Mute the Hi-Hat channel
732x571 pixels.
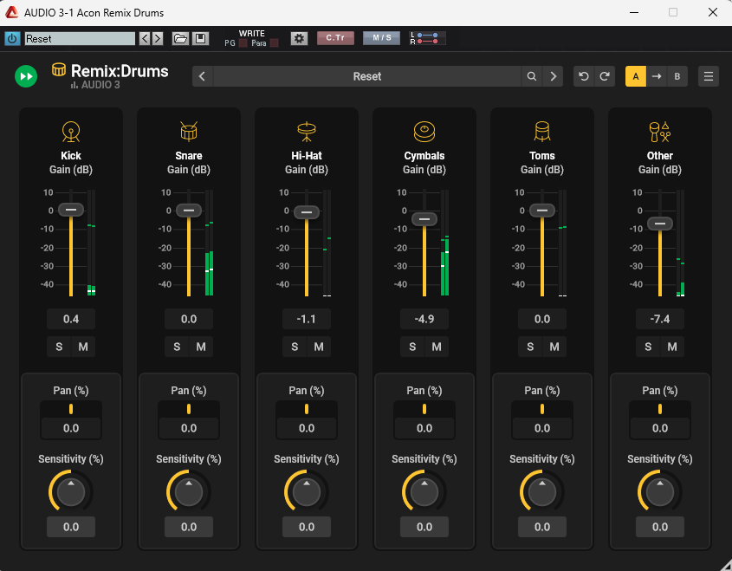tap(319, 347)
